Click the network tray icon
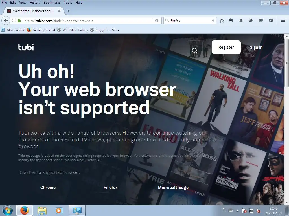Screen dimensions: 289x216 tap(251, 211)
